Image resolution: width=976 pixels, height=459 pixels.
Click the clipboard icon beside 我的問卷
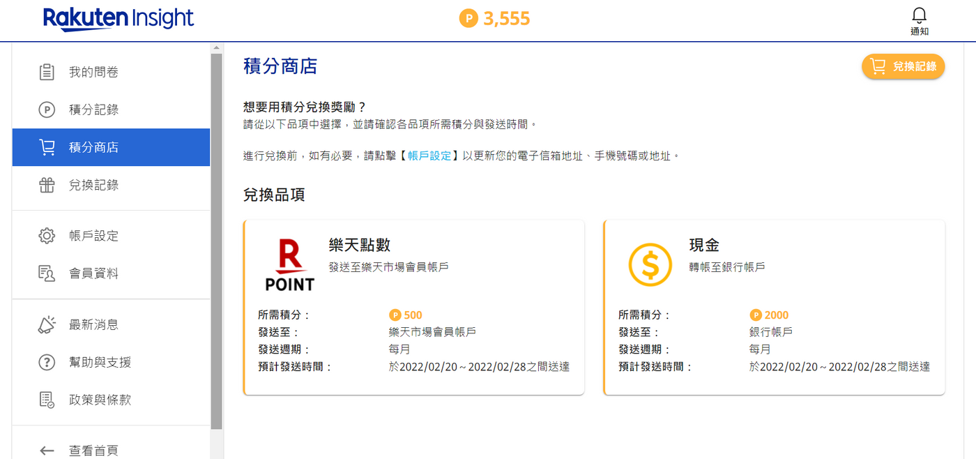[x=47, y=72]
